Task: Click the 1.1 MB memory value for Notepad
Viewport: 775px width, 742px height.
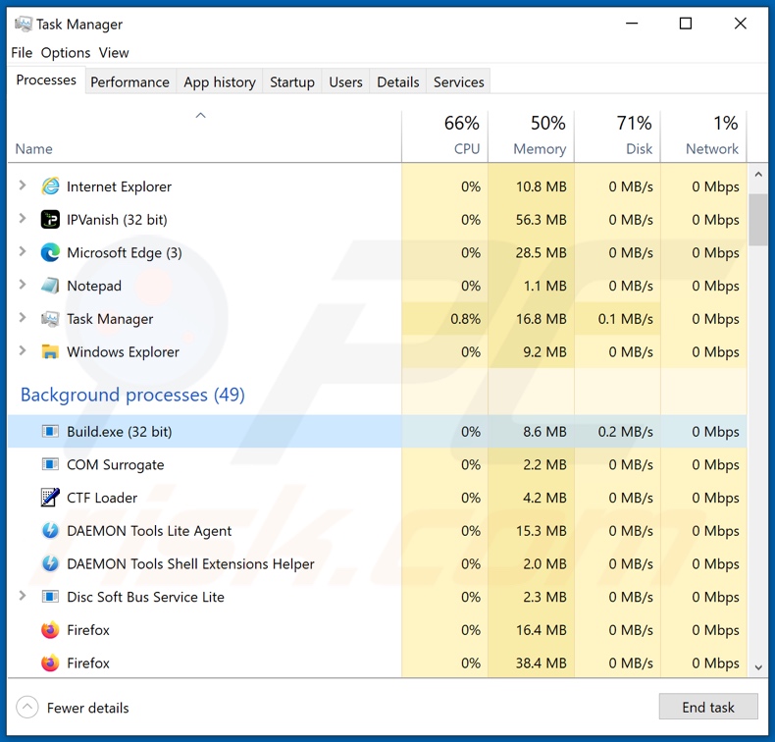Action: (x=545, y=286)
